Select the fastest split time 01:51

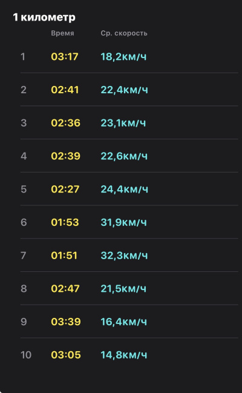[64, 256]
